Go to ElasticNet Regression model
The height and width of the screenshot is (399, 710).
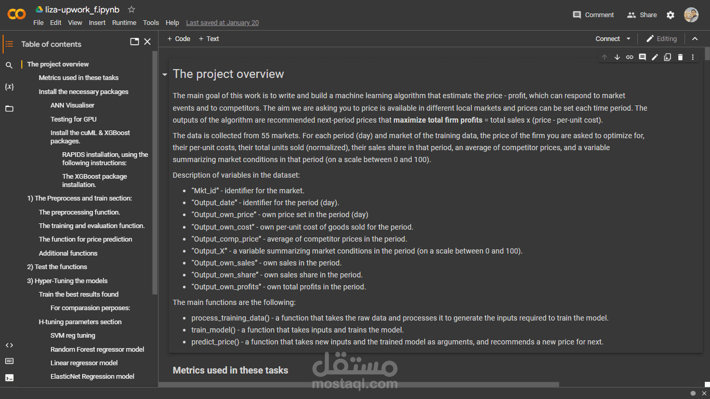tap(93, 377)
